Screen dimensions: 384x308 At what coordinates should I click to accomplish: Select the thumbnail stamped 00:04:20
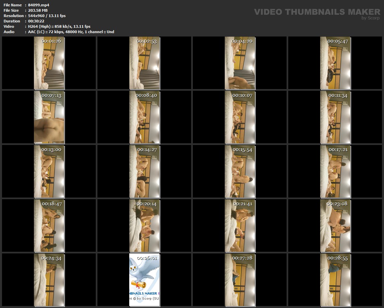[x=240, y=63]
